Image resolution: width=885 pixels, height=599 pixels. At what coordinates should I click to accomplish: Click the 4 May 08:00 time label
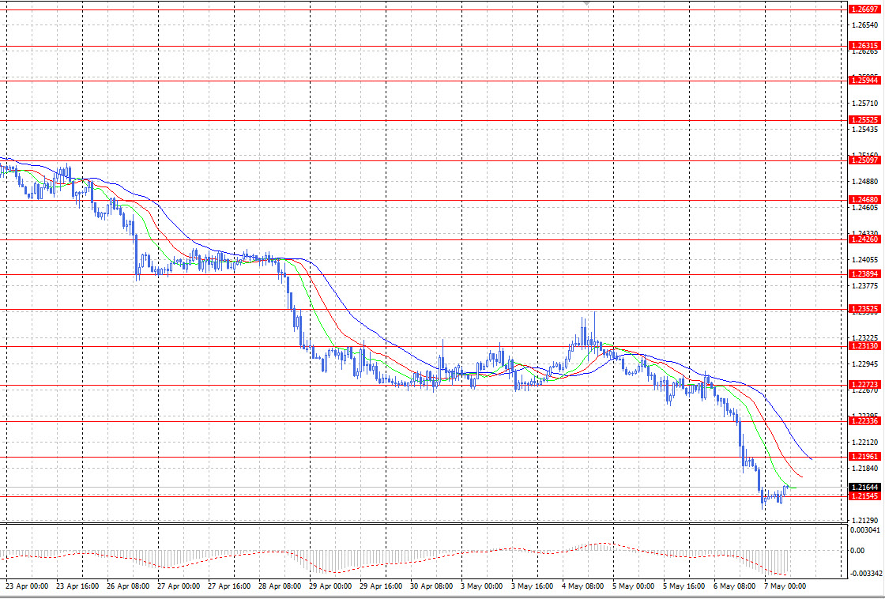(x=583, y=586)
